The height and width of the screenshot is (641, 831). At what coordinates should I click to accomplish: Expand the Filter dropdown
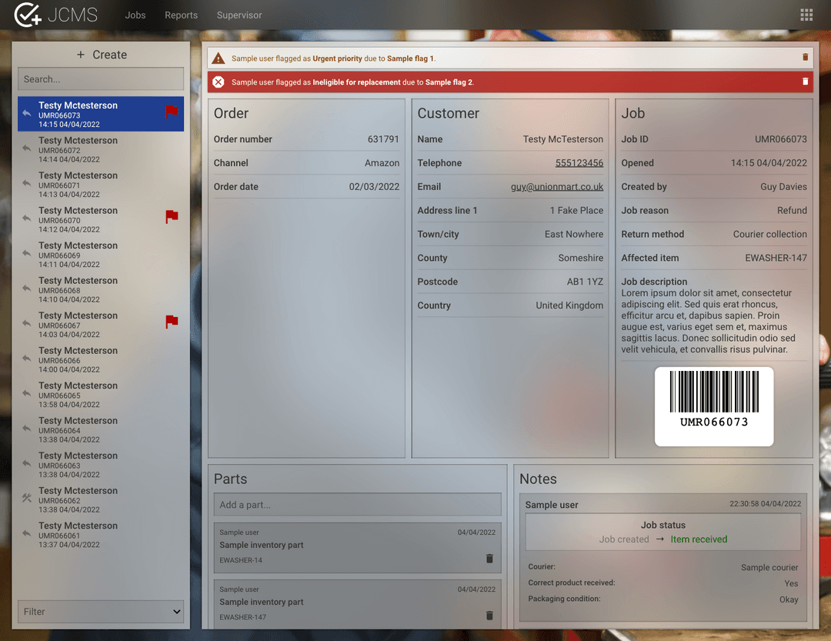(101, 611)
